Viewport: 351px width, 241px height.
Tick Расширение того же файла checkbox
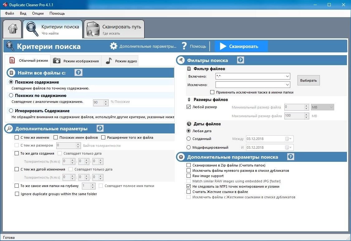103,137
